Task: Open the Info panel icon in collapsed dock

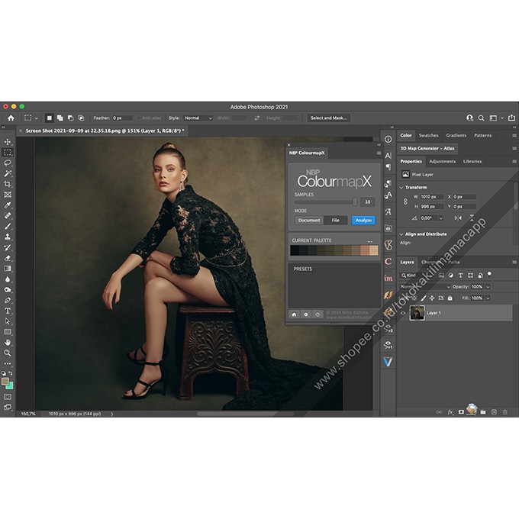Action: point(388,140)
